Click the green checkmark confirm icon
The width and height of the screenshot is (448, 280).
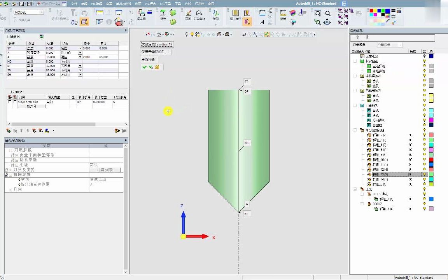[x=144, y=67]
